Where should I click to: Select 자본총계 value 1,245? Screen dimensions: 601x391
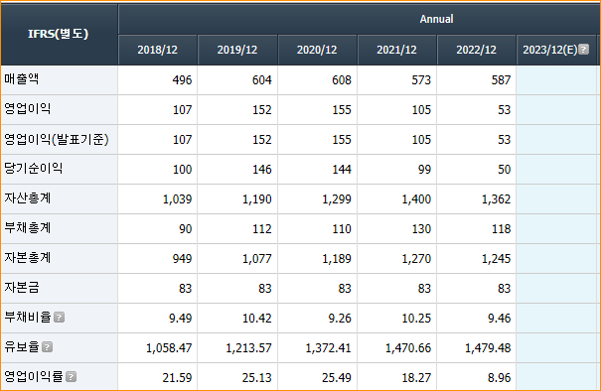point(496,258)
